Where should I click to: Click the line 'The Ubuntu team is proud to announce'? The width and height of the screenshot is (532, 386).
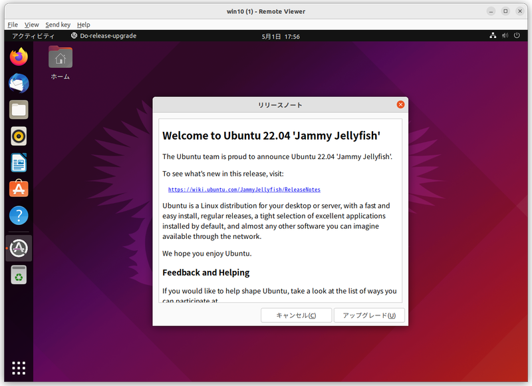click(x=277, y=157)
